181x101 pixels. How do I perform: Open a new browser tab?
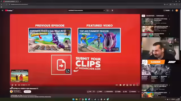21,1
